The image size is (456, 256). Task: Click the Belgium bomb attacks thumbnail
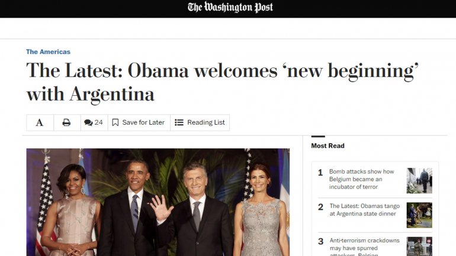[x=419, y=180]
